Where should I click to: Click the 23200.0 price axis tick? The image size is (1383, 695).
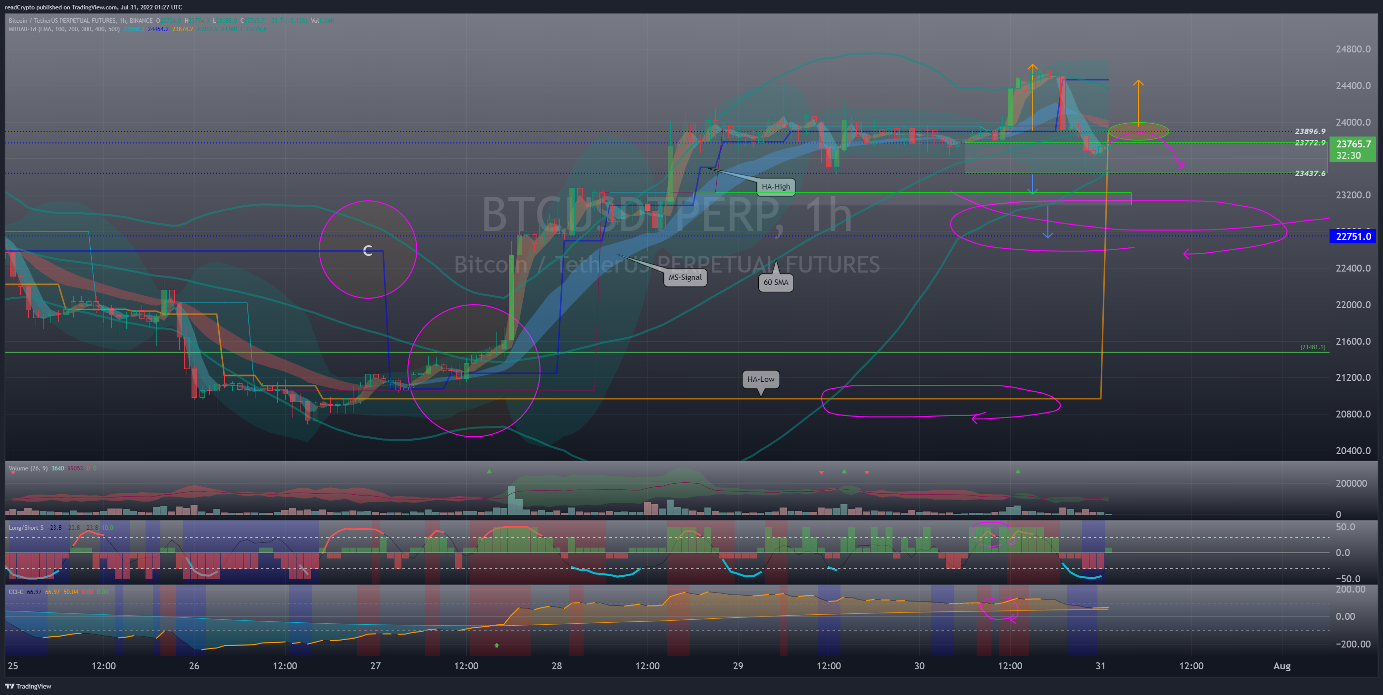1353,195
